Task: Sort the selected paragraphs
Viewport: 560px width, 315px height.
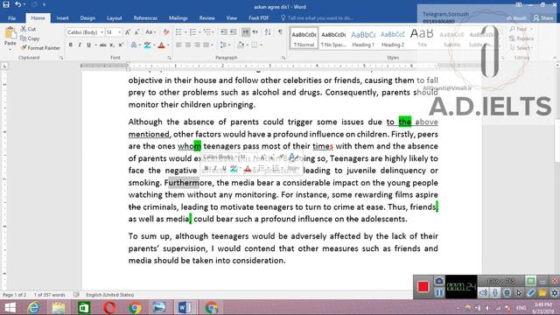Action: (x=268, y=32)
